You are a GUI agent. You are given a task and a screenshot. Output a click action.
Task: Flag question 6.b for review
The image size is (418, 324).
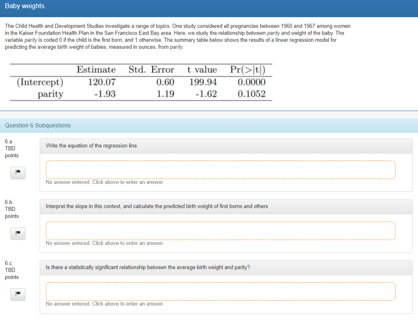(18, 233)
